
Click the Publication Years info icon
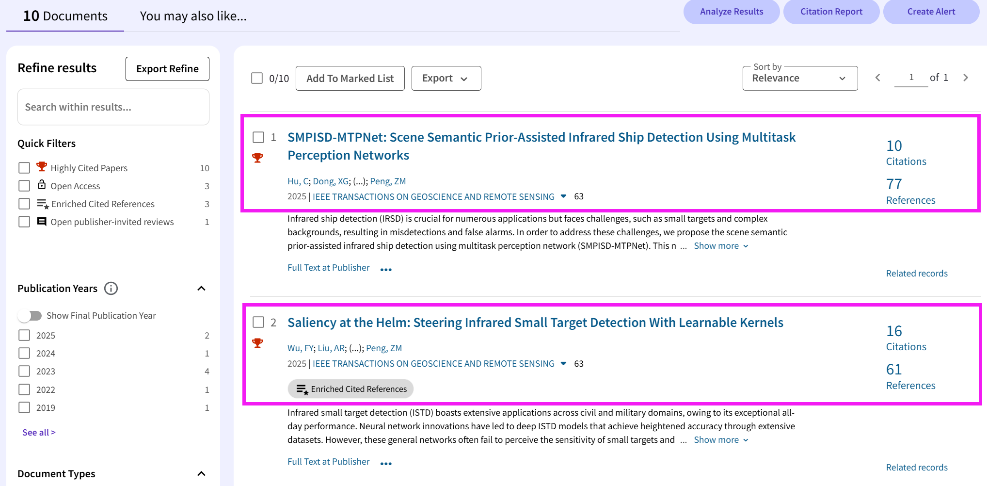111,289
